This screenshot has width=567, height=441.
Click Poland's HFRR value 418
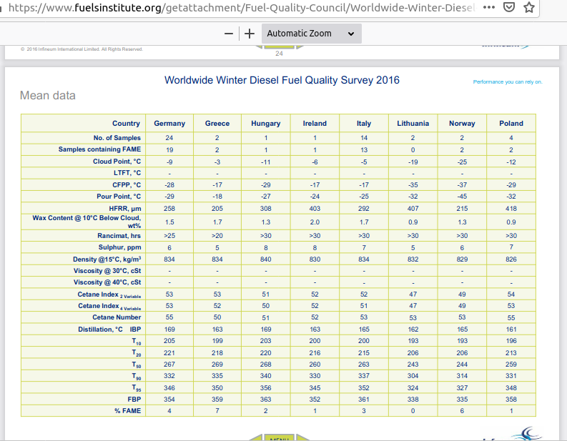coord(511,209)
